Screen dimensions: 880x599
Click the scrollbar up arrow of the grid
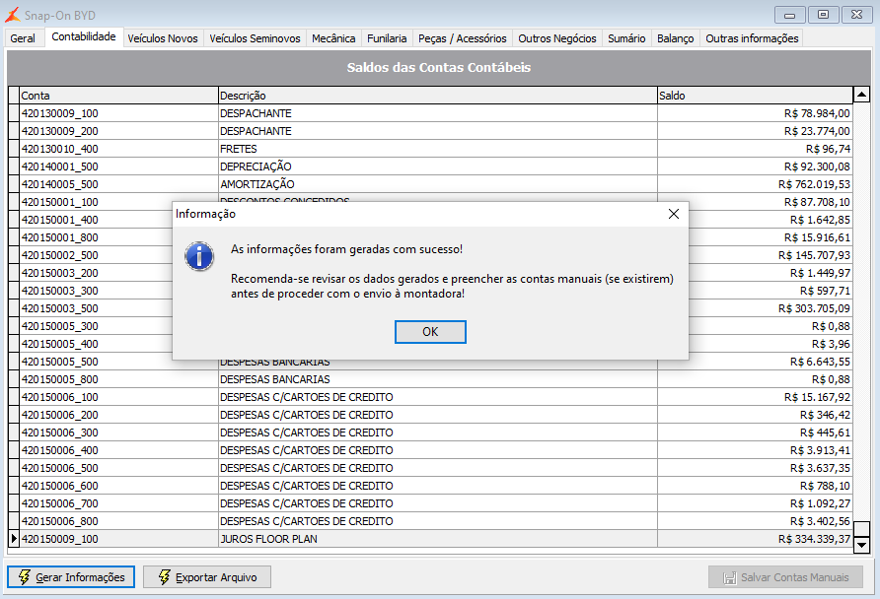tap(861, 95)
